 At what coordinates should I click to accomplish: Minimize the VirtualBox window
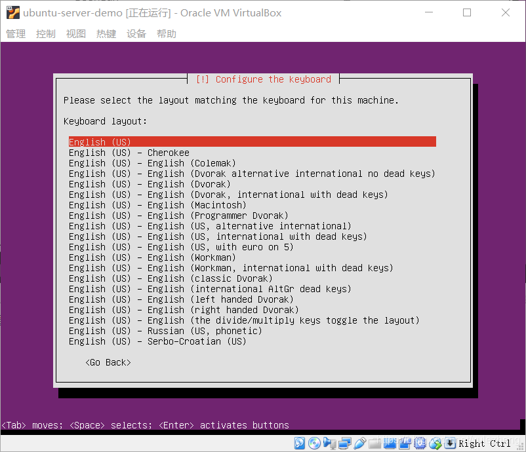coord(429,12)
